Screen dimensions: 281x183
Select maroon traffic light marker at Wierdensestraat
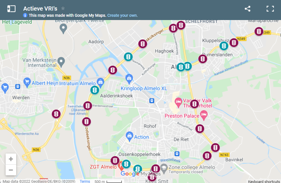point(88,106)
